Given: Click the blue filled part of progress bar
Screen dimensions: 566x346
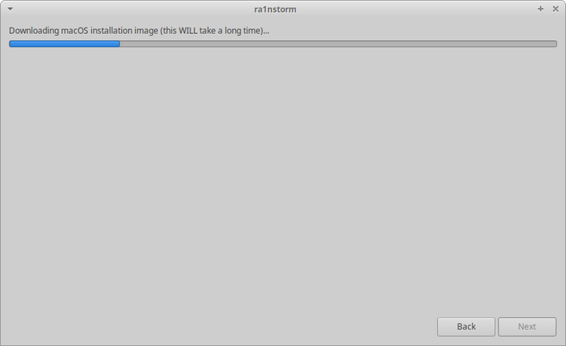Looking at the screenshot, I should click(64, 44).
